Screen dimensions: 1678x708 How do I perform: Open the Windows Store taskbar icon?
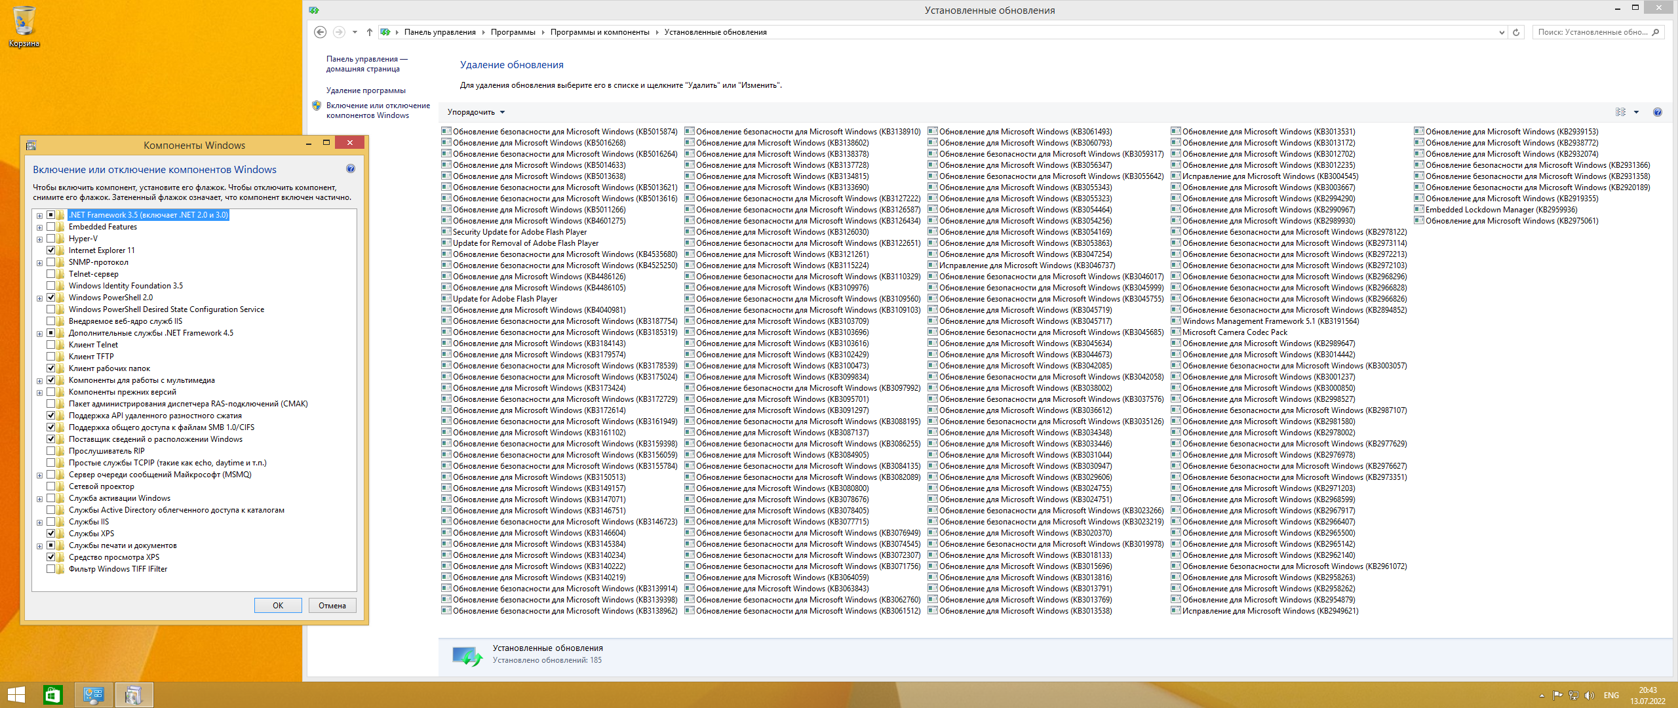tap(52, 695)
